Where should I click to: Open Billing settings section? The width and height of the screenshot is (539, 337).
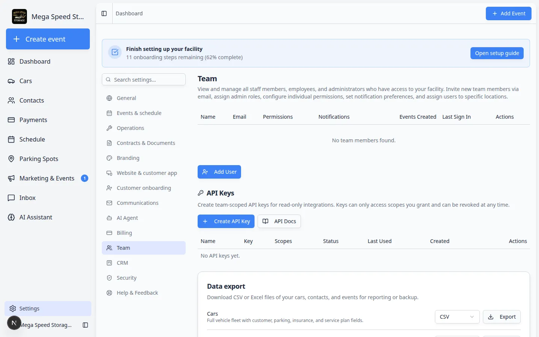point(144,233)
